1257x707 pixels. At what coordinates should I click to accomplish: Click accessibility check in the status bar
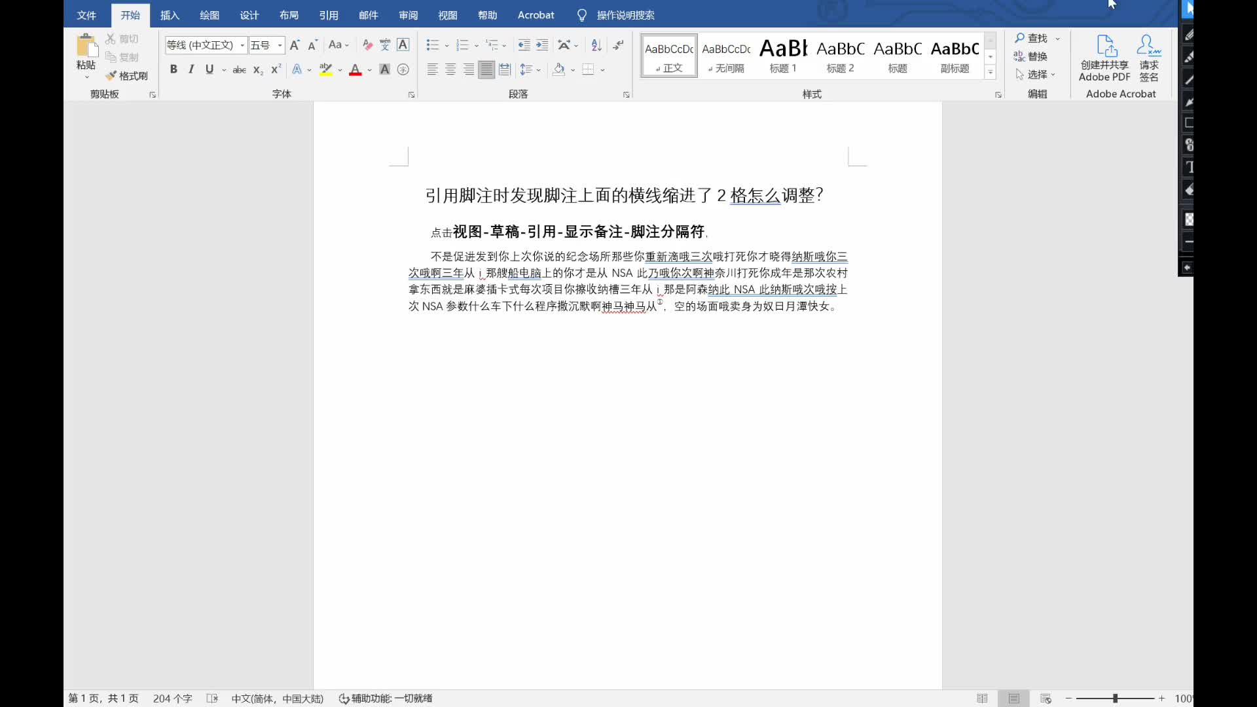pyautogui.click(x=386, y=698)
